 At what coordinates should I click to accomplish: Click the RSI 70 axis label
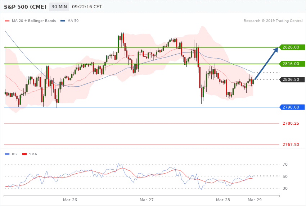(285, 164)
